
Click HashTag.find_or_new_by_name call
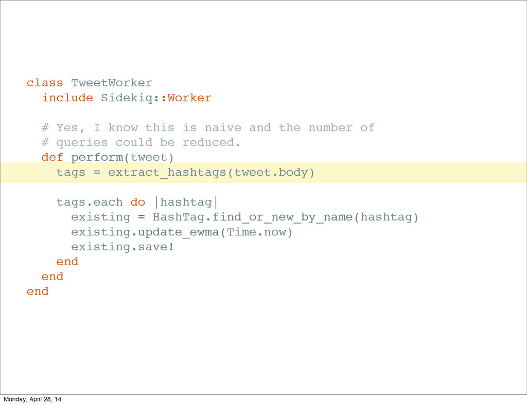[252, 217]
